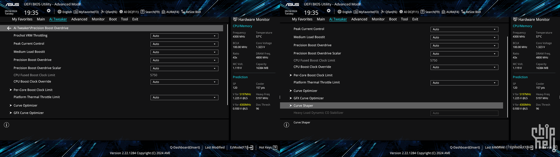Switch to Boot tab in right BIOS screen
560x157 pixels.
pos(393,19)
